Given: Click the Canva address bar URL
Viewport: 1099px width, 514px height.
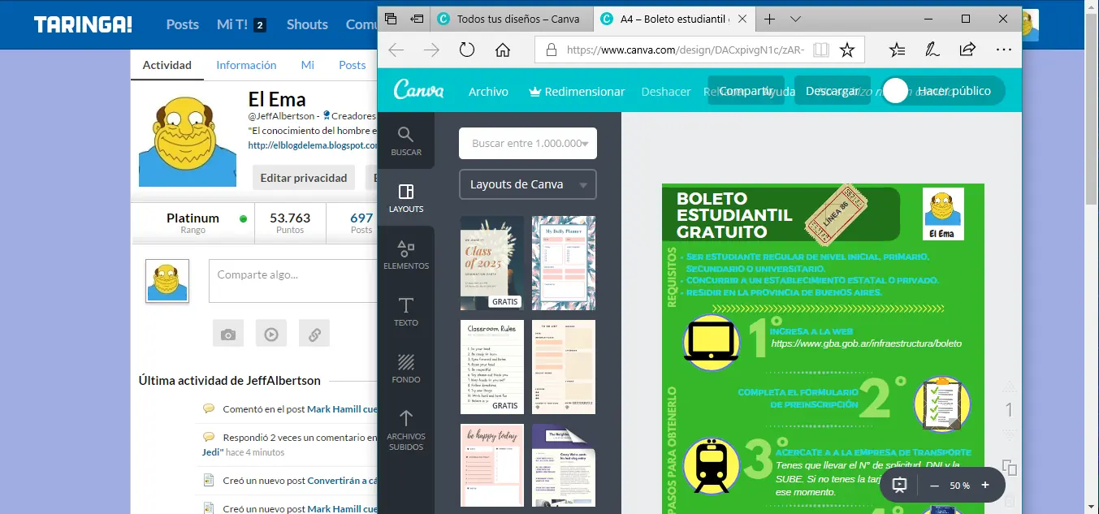Looking at the screenshot, I should [x=686, y=50].
